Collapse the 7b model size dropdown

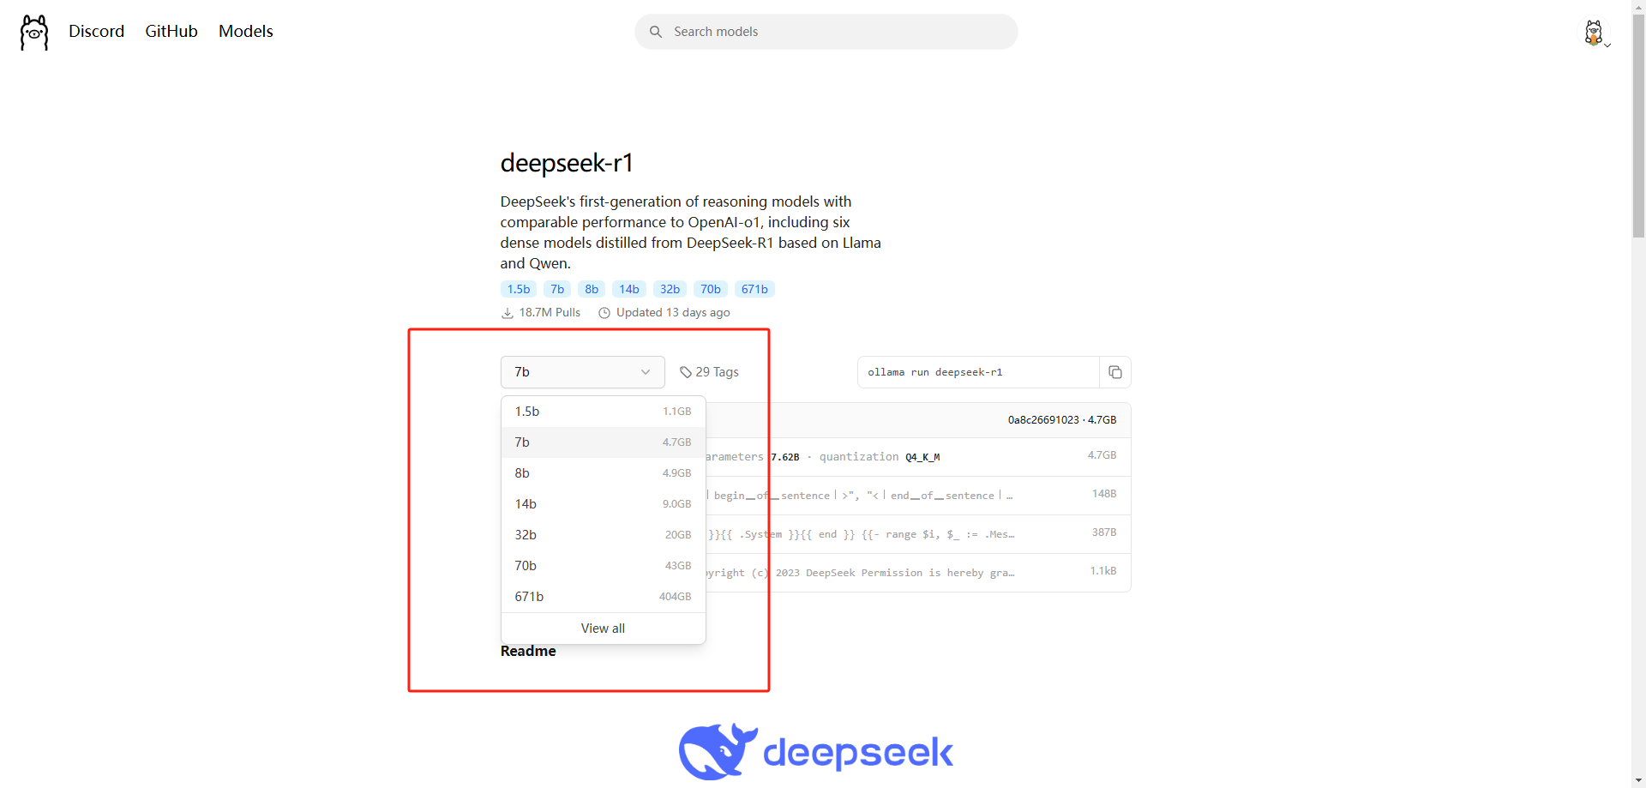click(582, 372)
